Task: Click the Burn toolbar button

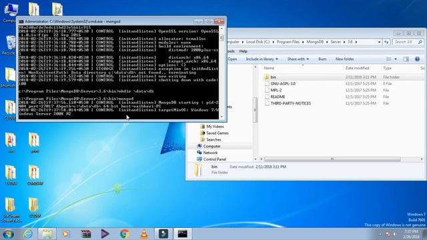Action: point(322,59)
